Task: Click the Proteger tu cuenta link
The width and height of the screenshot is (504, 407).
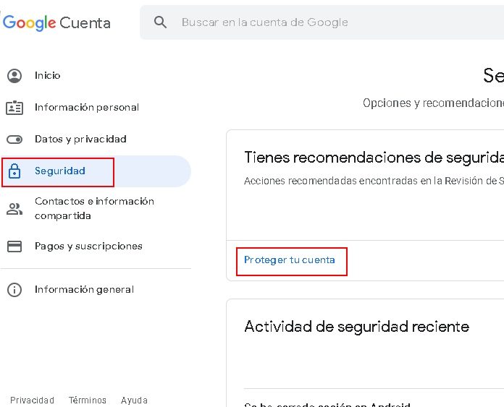Action: 290,260
